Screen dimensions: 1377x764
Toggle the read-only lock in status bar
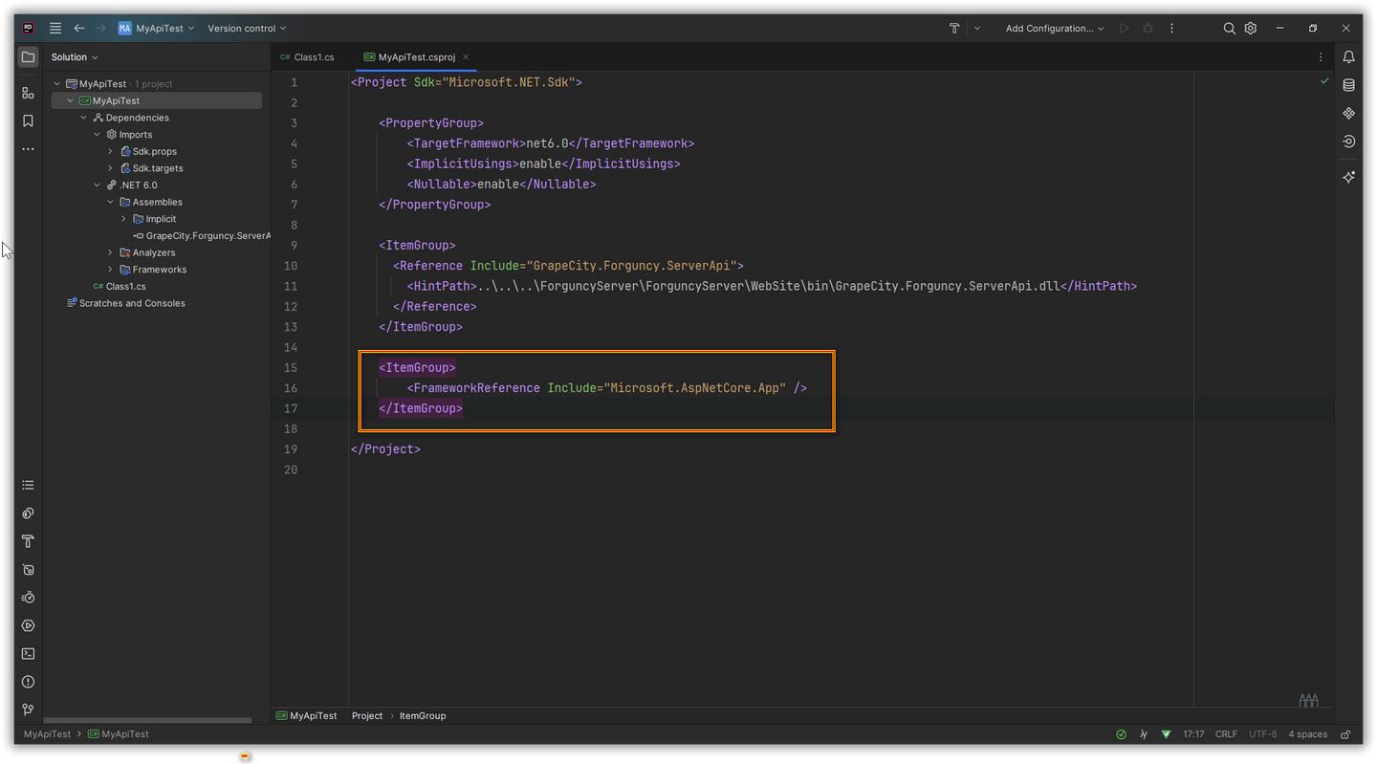pyautogui.click(x=1345, y=734)
